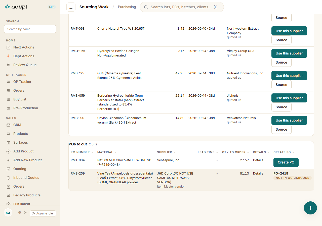Click the OP Tracker grid icon
The height and width of the screenshot is (226, 322).
(x=8, y=82)
